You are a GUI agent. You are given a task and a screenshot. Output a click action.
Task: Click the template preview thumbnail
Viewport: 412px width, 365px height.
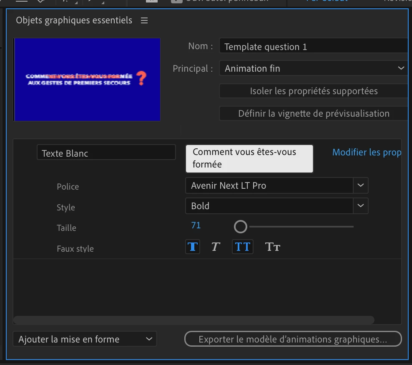[87, 80]
